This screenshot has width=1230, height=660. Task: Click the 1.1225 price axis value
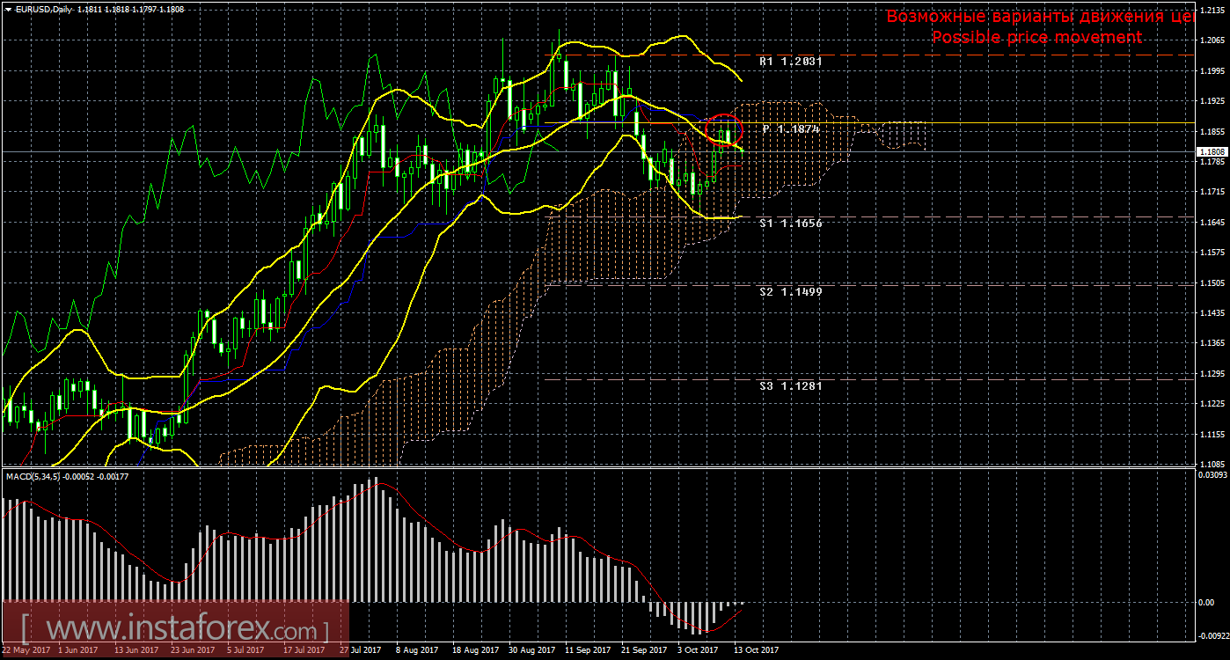1212,404
